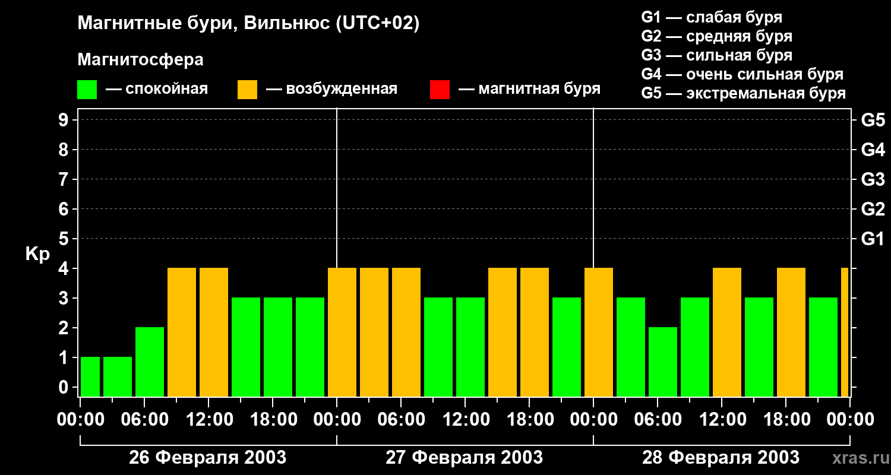Image resolution: width=891 pixels, height=475 pixels.
Task: Click the orange bar over 18:00 on 28 February
Action: coord(791,332)
